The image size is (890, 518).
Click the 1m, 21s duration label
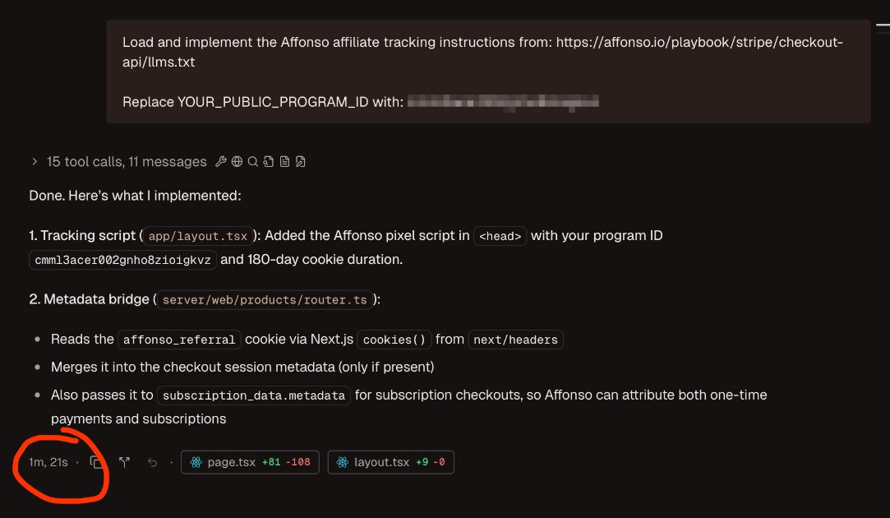(48, 462)
